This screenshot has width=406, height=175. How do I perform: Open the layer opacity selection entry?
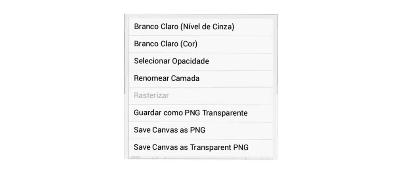[x=201, y=62]
